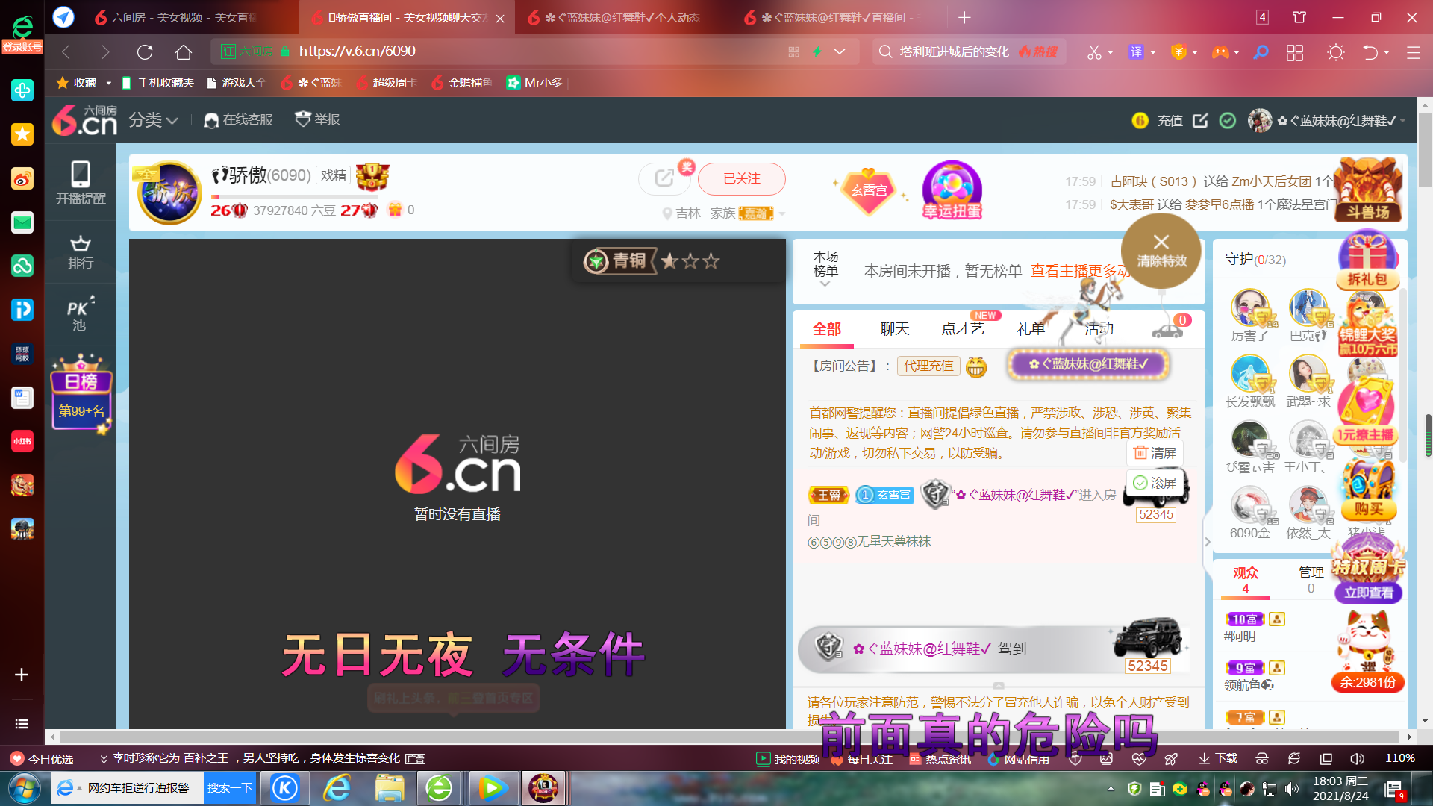1433x806 pixels.
Task: Open the 厉害了 guardian avatar
Action: click(1251, 309)
